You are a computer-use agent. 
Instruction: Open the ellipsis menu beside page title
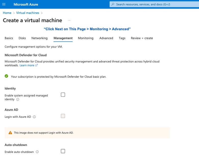(x=69, y=20)
